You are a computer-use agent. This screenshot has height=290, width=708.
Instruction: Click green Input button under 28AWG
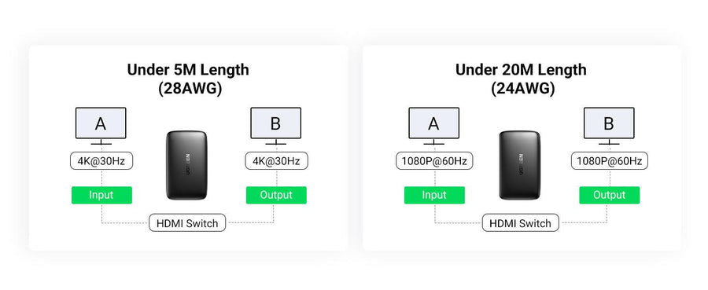click(101, 195)
